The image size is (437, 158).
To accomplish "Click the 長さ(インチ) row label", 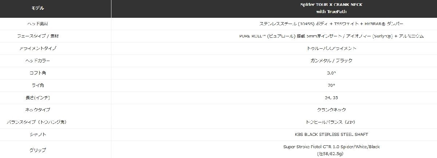I will click(39, 97).
